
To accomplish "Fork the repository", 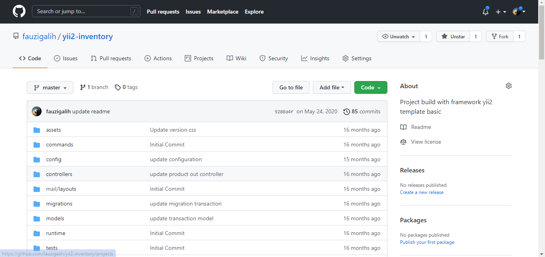I will 500,36.
